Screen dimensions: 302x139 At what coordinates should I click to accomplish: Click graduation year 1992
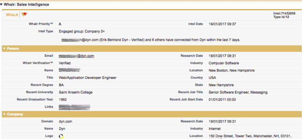click(63, 100)
